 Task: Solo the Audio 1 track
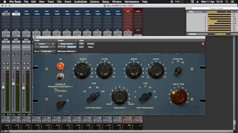coord(4,68)
